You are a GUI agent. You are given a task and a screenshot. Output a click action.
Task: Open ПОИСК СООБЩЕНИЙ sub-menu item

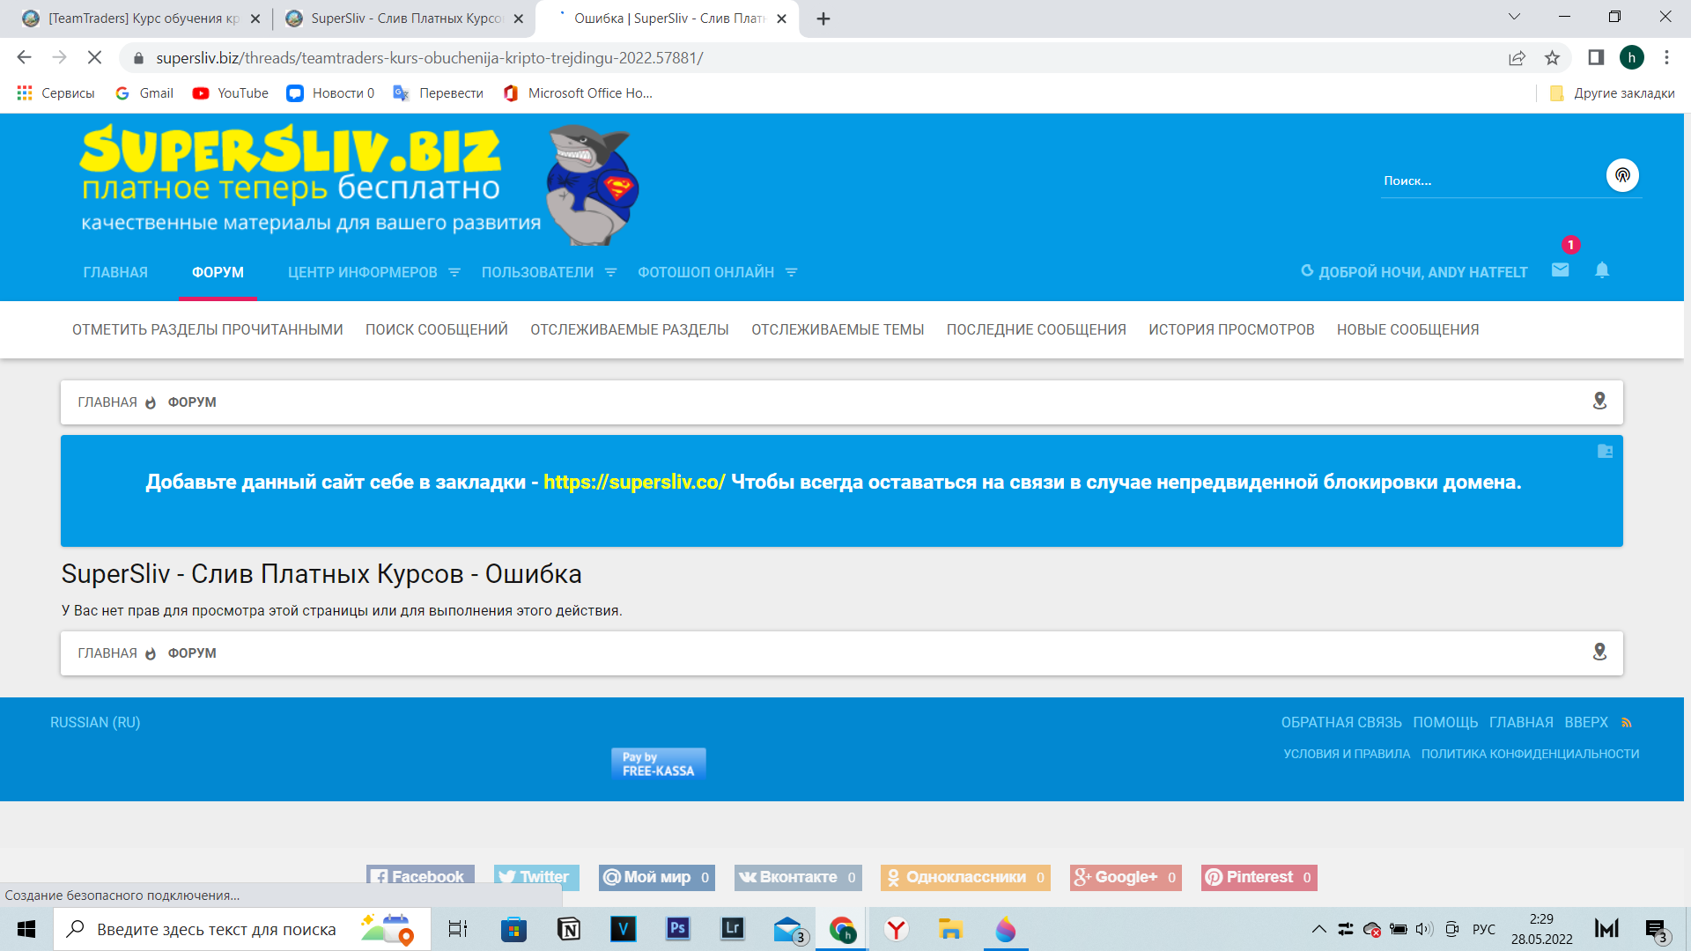(x=437, y=330)
